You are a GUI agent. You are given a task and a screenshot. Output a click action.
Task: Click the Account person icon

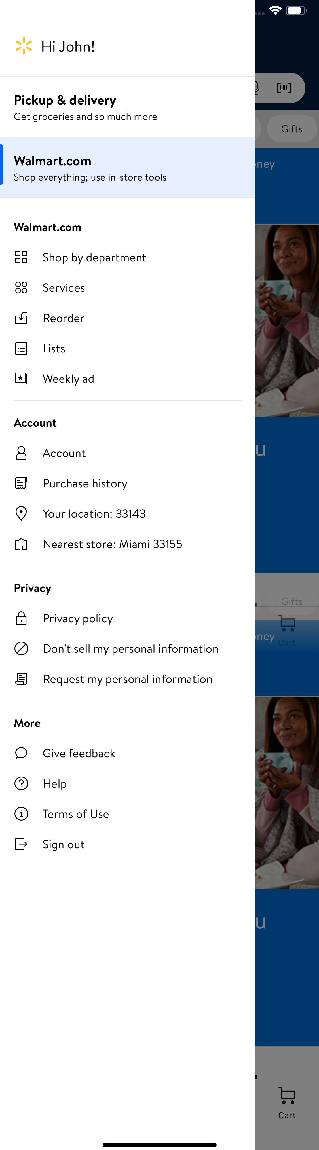tap(21, 453)
